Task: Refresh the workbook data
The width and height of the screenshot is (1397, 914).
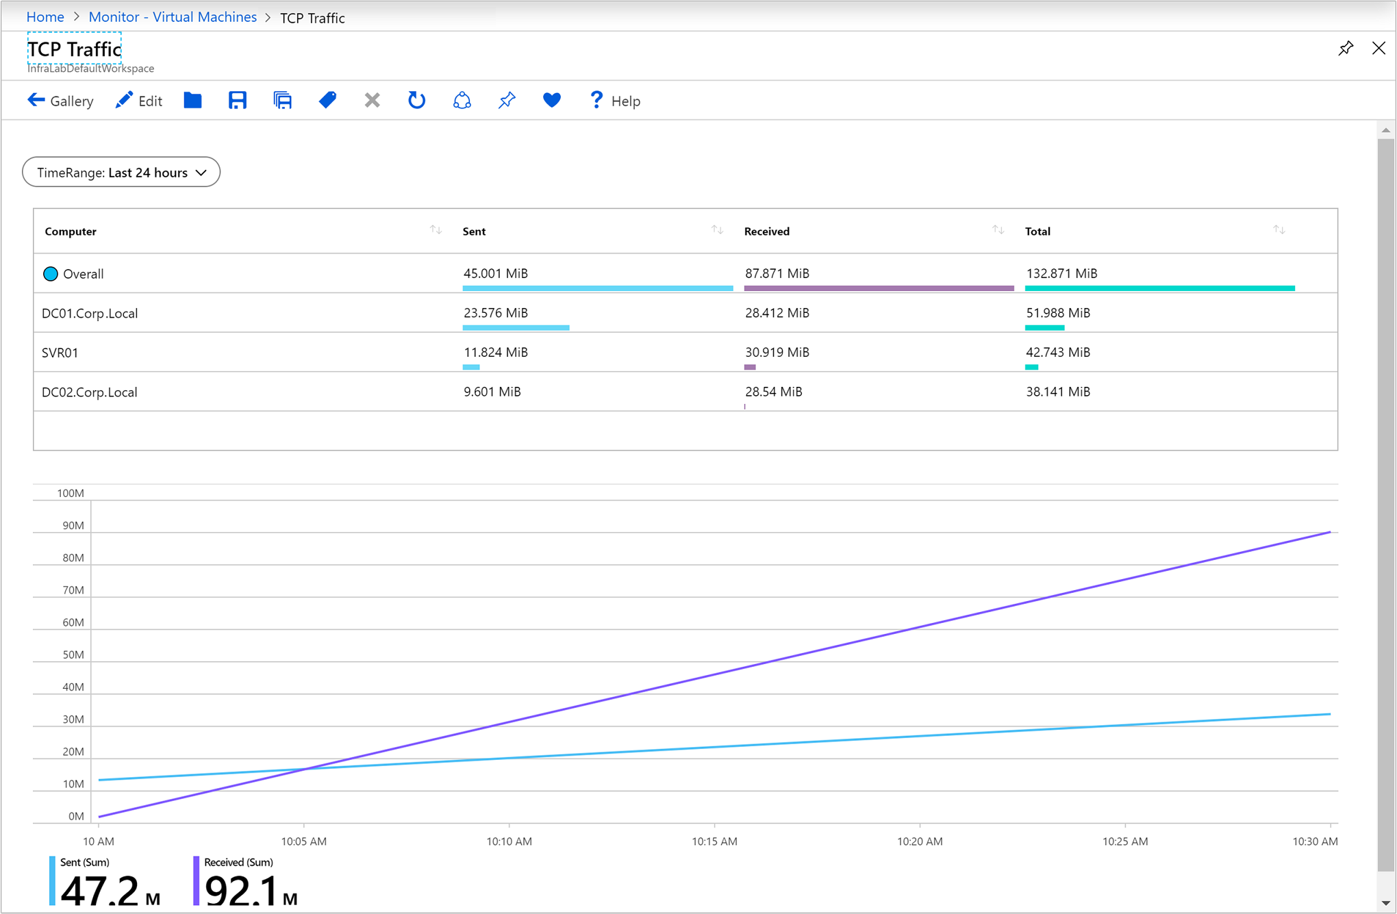Action: [416, 100]
